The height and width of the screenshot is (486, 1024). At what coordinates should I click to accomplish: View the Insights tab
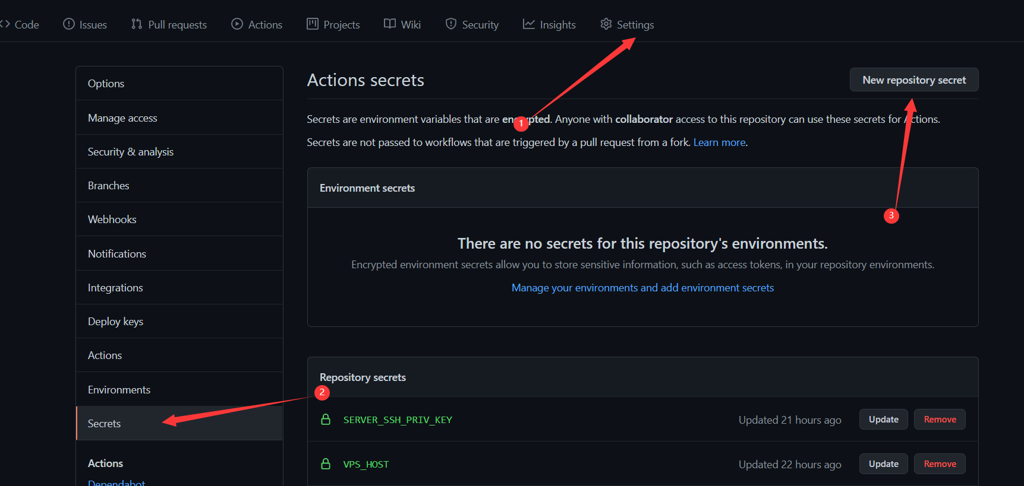550,24
